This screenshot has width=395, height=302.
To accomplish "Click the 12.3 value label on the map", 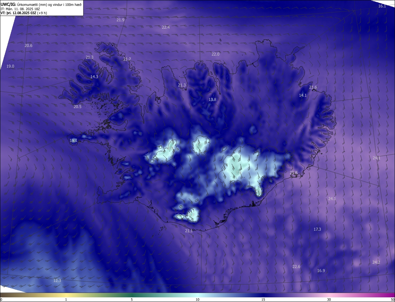I will tap(57, 280).
